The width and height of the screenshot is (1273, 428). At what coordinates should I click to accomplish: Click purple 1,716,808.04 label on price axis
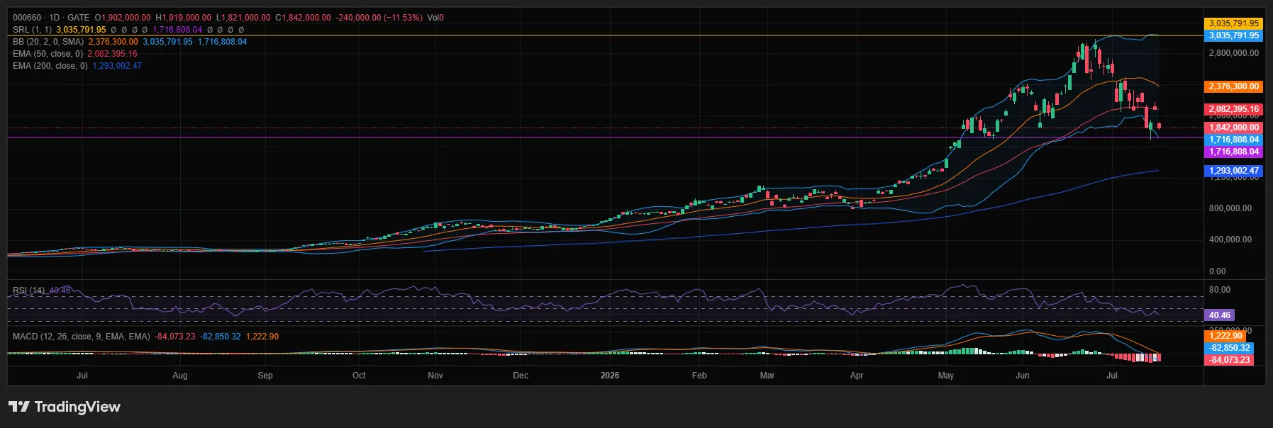click(x=1233, y=152)
